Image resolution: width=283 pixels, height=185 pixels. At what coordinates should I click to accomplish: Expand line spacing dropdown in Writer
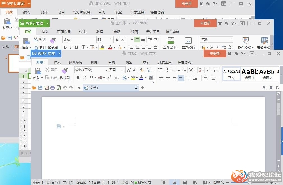[x=199, y=78]
